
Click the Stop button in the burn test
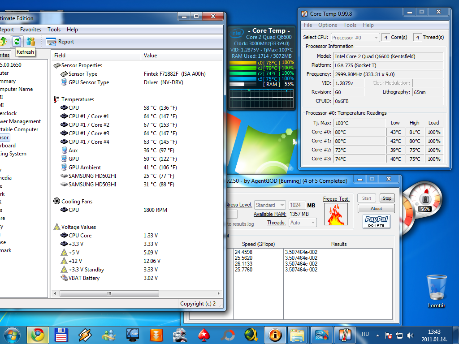tap(387, 198)
